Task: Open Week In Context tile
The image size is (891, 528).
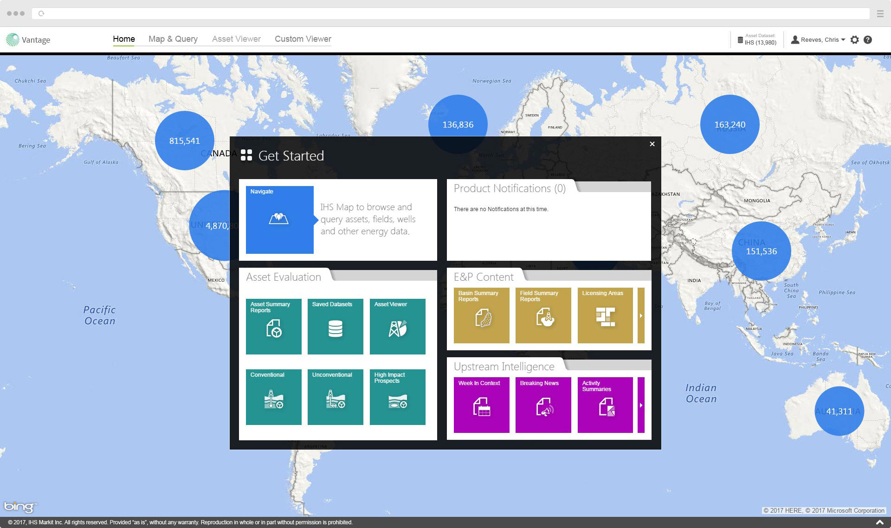Action: click(482, 405)
